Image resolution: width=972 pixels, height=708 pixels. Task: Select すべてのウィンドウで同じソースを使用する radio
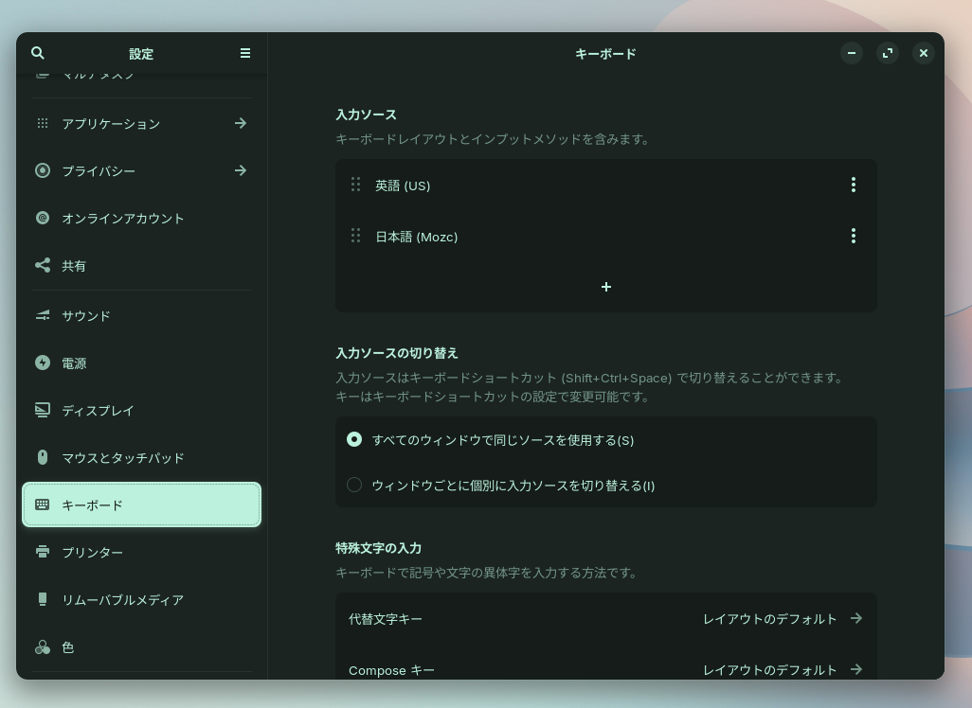coord(354,439)
